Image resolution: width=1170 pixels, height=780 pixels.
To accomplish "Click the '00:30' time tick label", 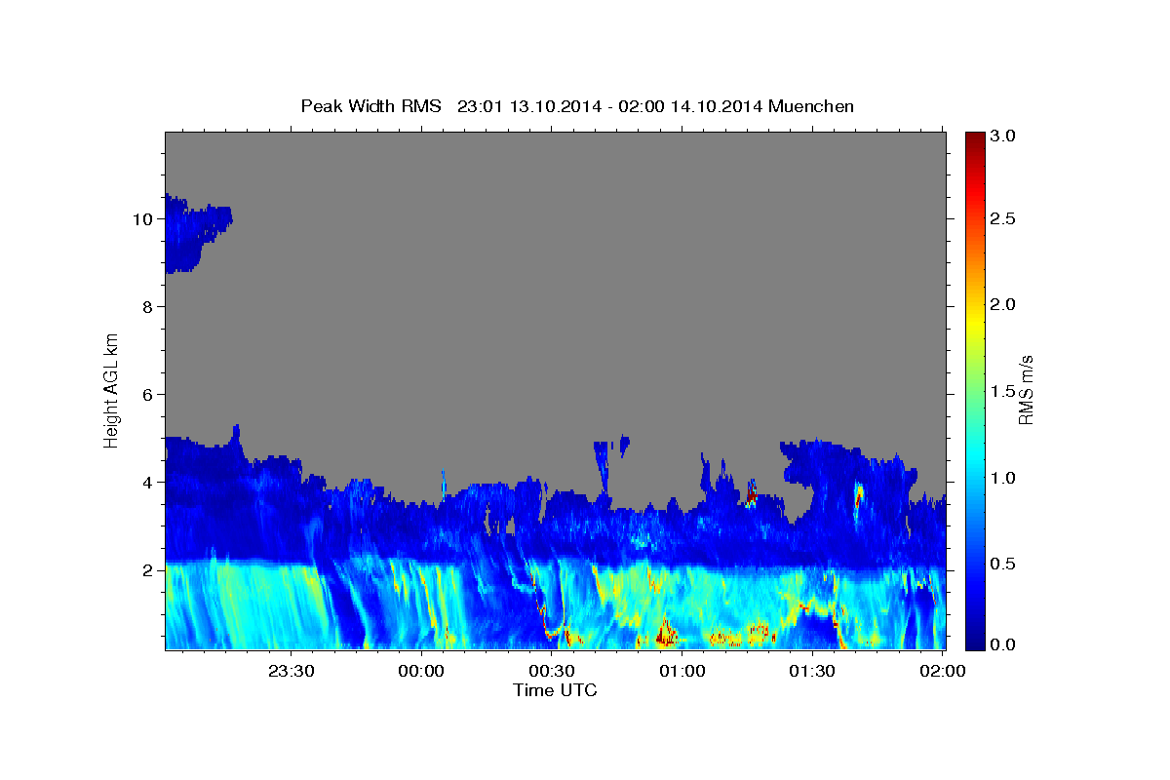I will point(552,671).
